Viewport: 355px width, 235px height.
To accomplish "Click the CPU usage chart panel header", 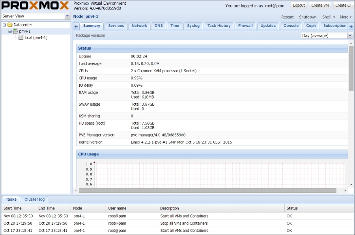I will 212,154.
